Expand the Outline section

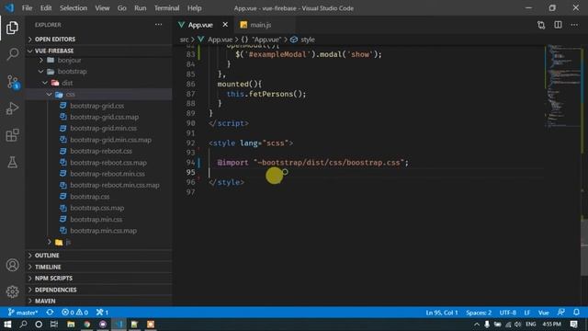pyautogui.click(x=99, y=256)
